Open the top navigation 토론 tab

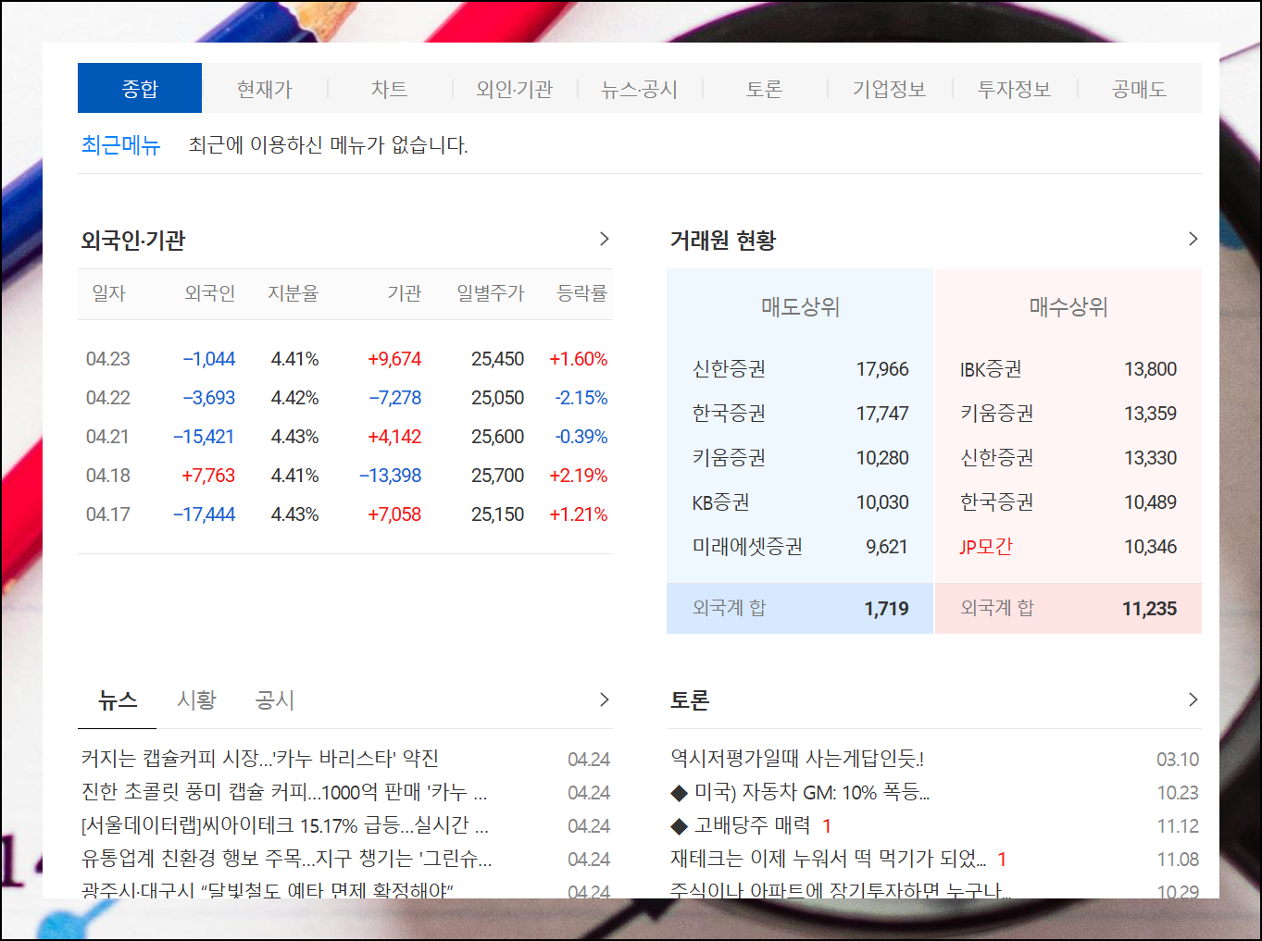765,89
